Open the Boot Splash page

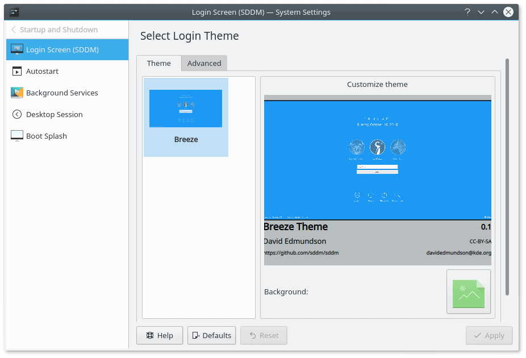coord(67,136)
